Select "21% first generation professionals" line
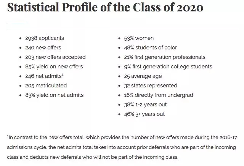The width and height of the screenshot is (244, 166). click(164, 57)
